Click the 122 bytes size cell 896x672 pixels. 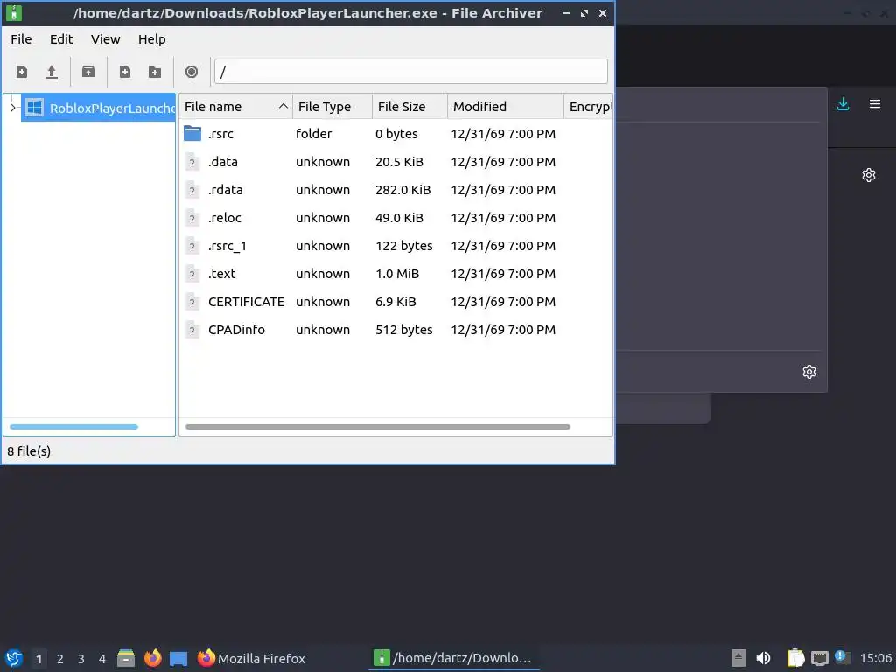tap(404, 246)
